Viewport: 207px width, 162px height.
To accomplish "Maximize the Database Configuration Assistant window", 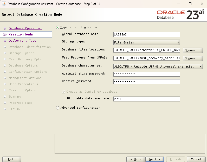I will (190, 4).
